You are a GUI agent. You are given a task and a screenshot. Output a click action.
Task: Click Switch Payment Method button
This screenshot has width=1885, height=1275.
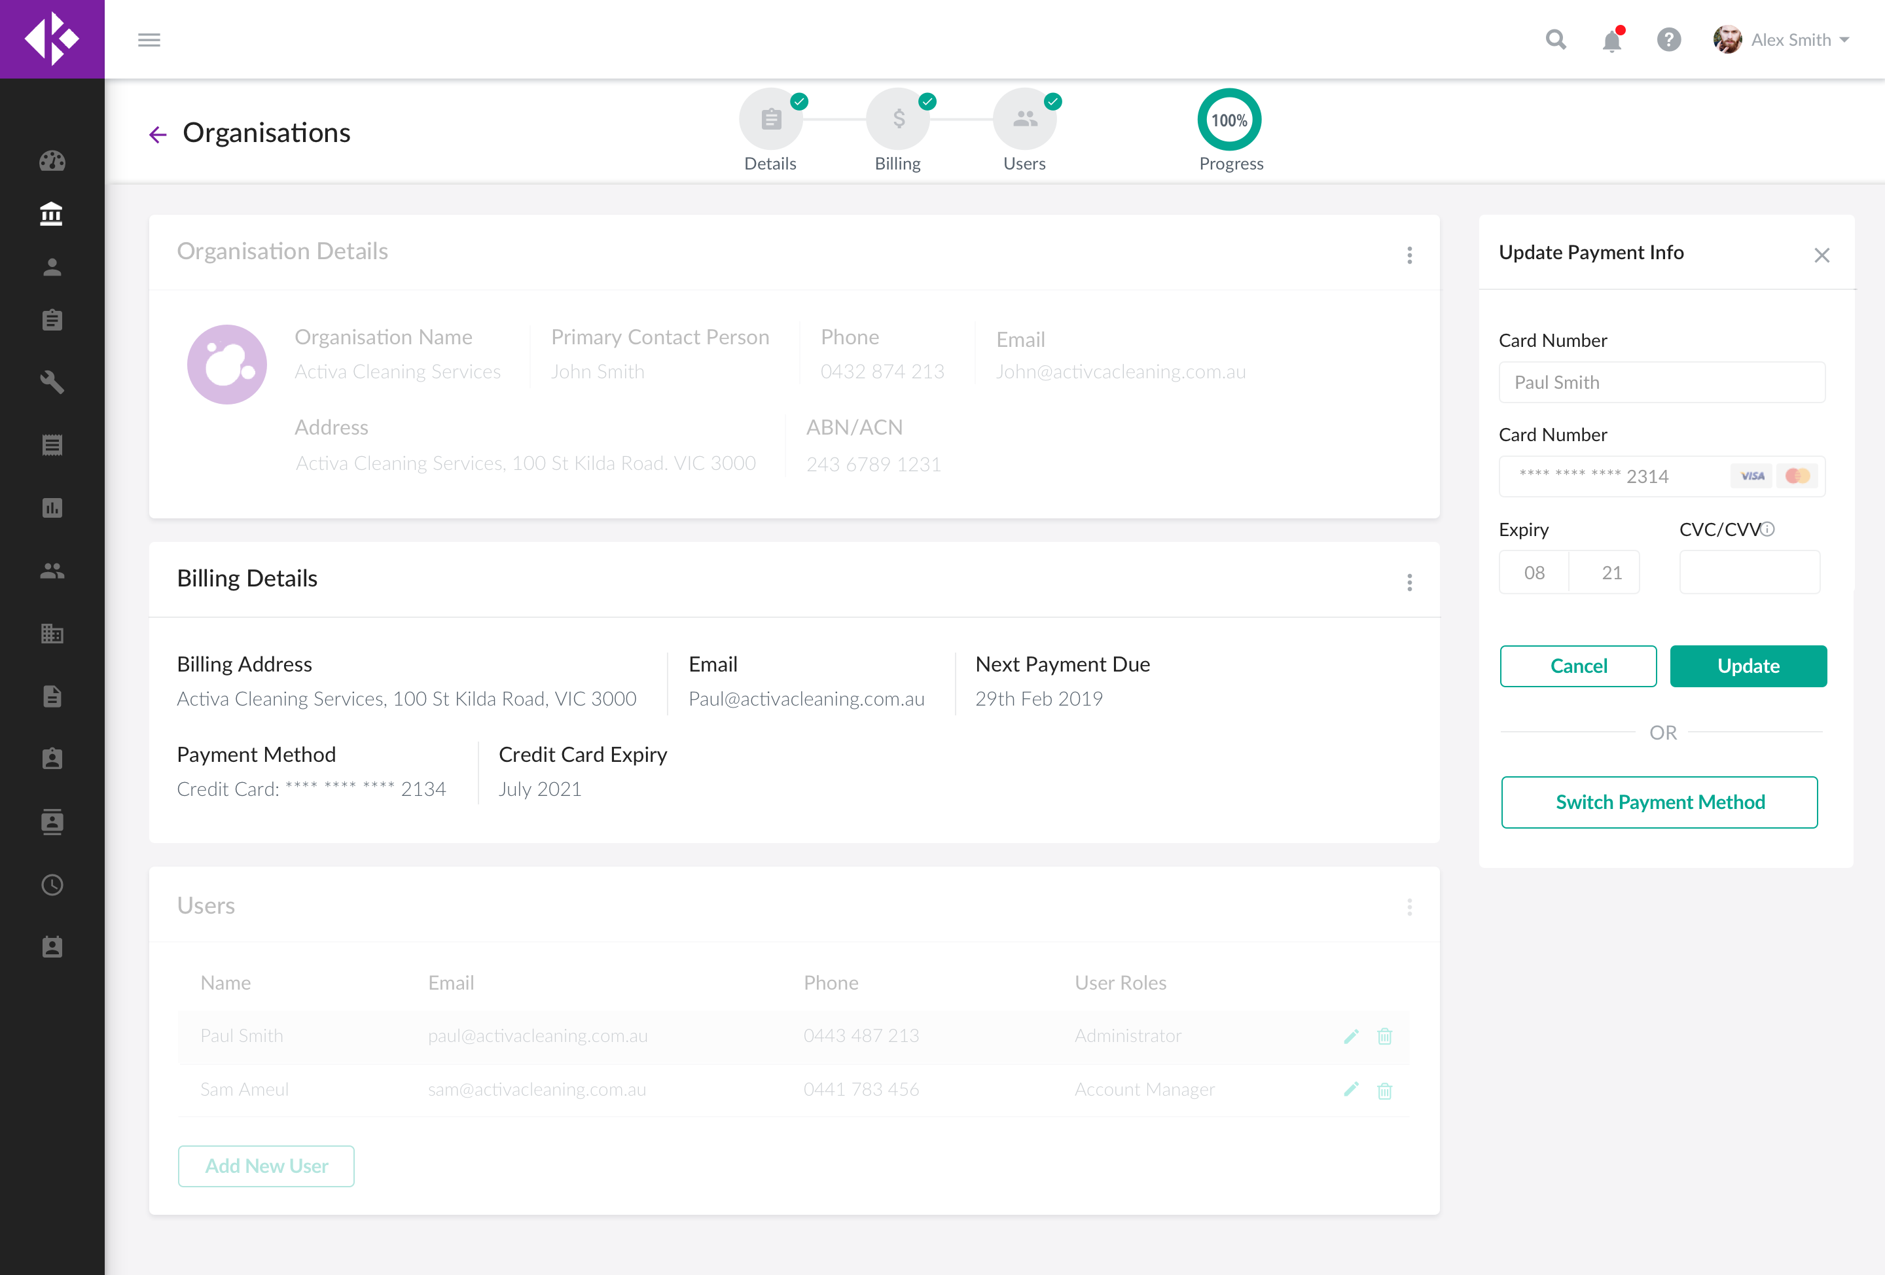1659,801
